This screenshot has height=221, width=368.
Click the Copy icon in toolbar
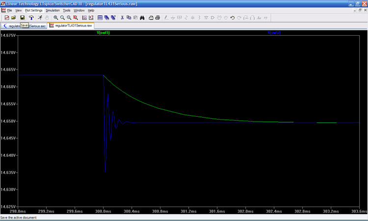129,18
